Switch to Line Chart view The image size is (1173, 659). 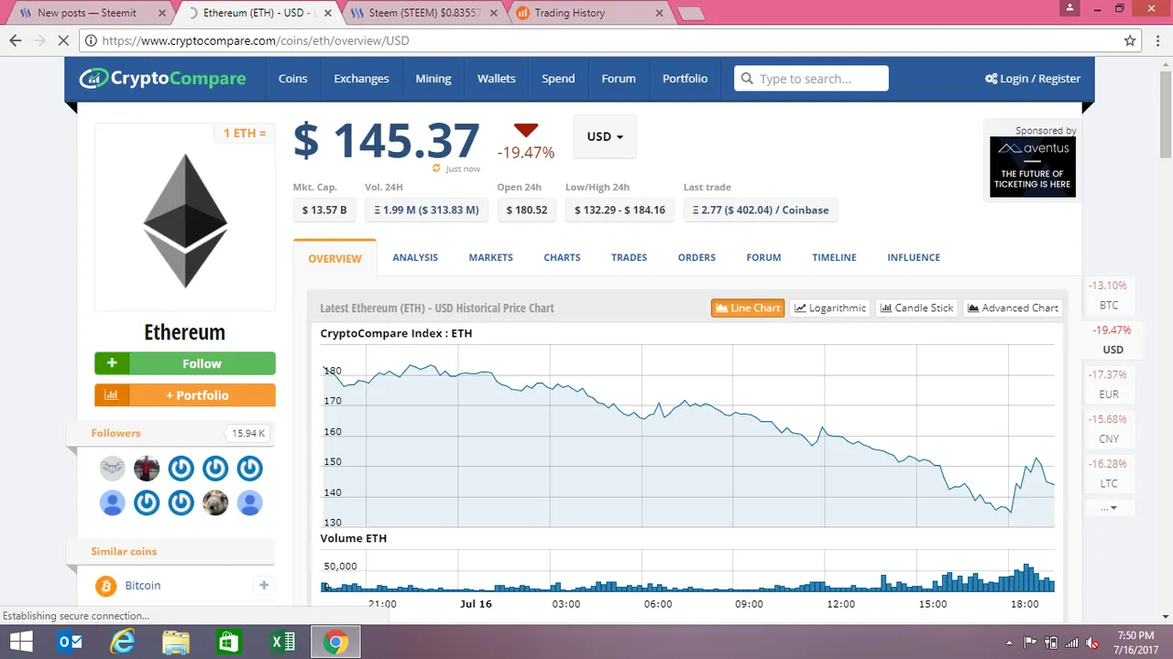click(x=748, y=308)
